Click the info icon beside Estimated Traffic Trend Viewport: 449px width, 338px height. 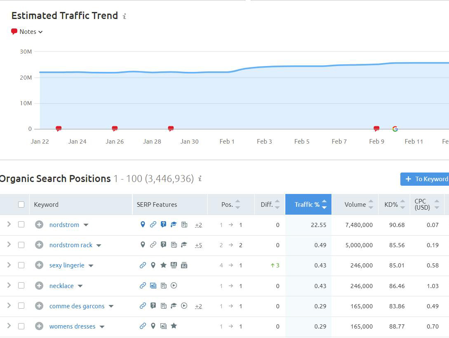tap(124, 16)
